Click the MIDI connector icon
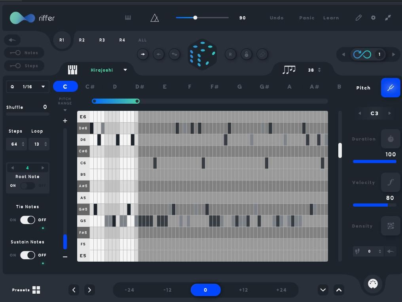Viewport: 402px width, 302px height. [x=373, y=284]
